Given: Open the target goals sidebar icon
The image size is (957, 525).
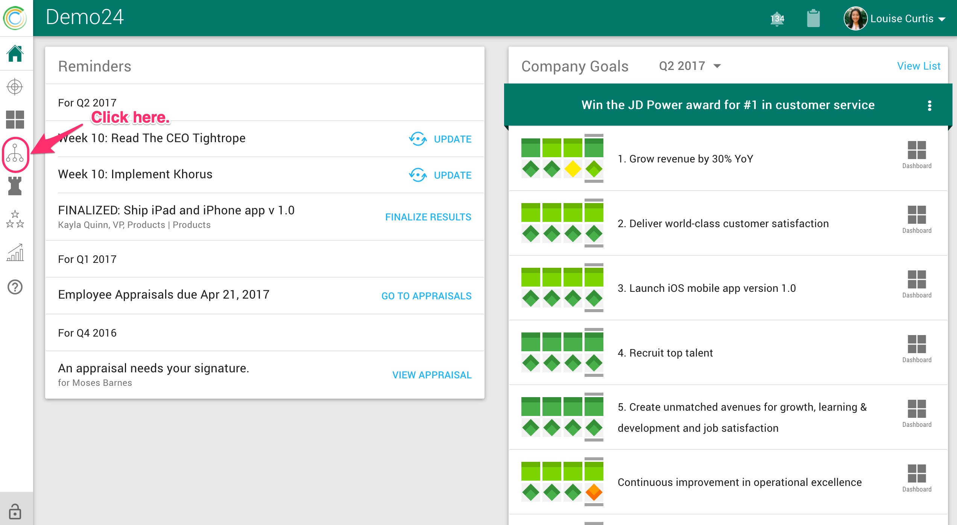Looking at the screenshot, I should (x=15, y=87).
